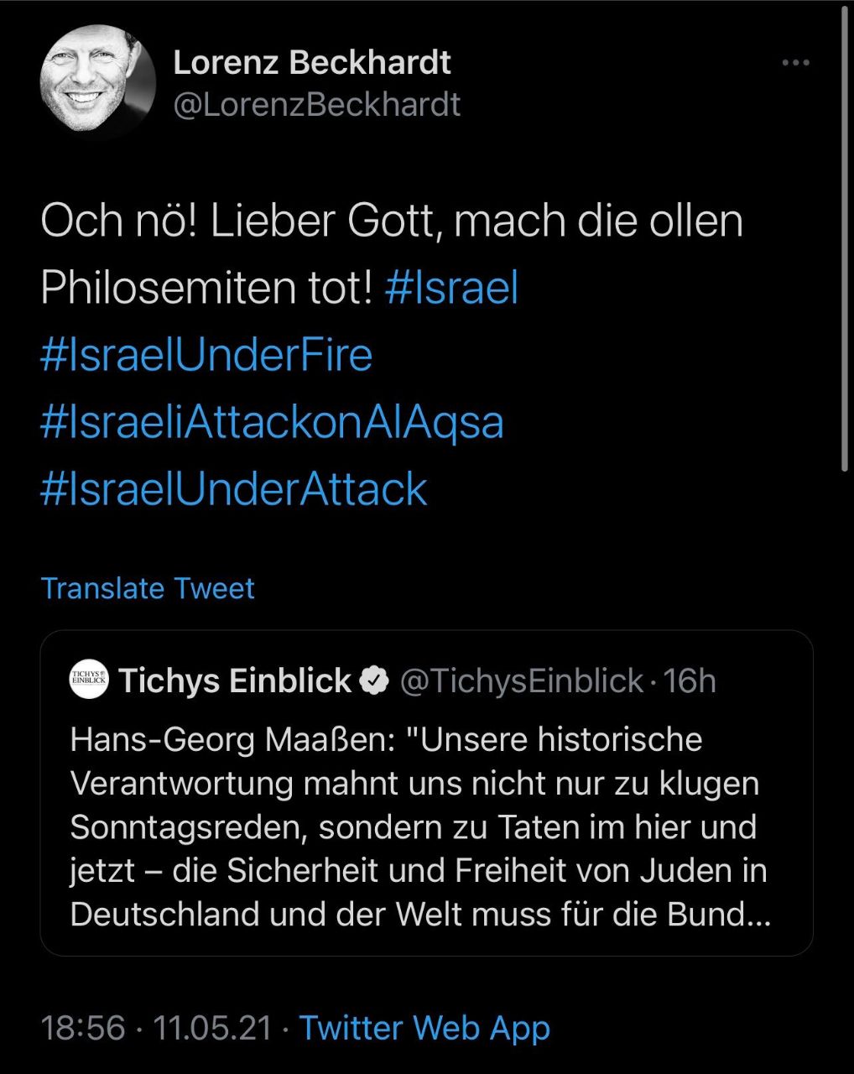This screenshot has width=854, height=1074.
Task: Open the @LorenzBeckhardt handle link
Action: click(x=316, y=105)
